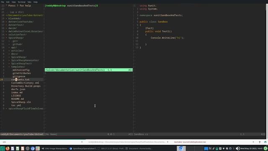This screenshot has height=151, width=268.
Task: Select the (up a dir) entry
Action: tap(17, 12)
